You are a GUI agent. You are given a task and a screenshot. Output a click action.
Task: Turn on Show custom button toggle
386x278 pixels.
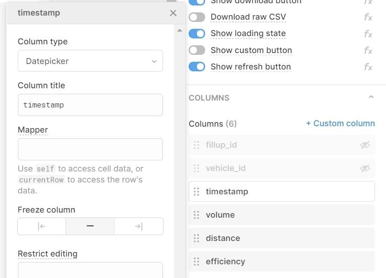coord(197,50)
